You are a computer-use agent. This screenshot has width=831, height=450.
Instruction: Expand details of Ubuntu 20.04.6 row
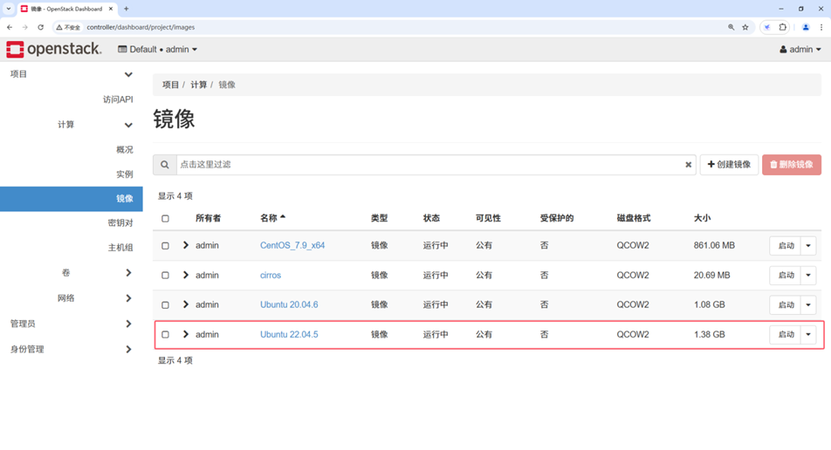[185, 304]
